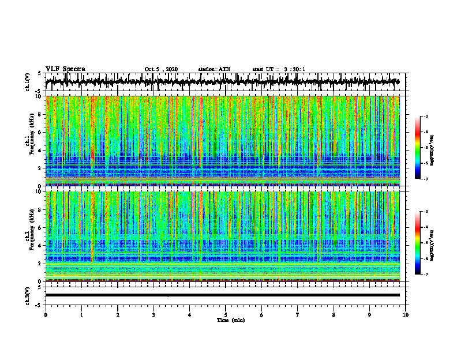Image resolution: width=457 pixels, height=353 pixels.
Task: Click the "station=ATH" header label
Action: pos(214,69)
